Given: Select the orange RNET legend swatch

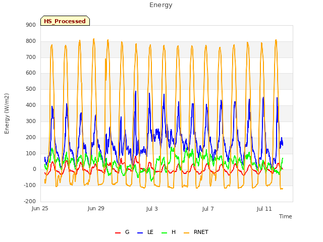Looking at the screenshot, I should [186, 233].
